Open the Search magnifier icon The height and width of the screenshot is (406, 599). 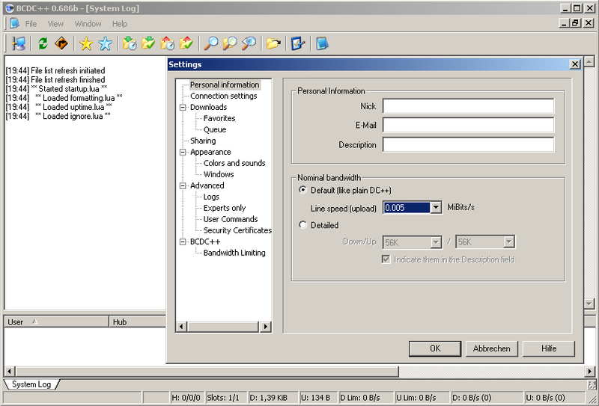coord(211,43)
